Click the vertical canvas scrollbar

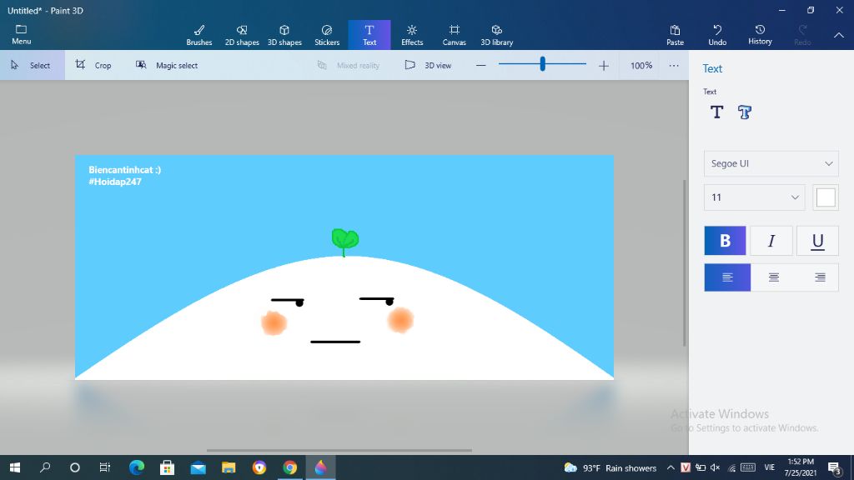pos(685,262)
